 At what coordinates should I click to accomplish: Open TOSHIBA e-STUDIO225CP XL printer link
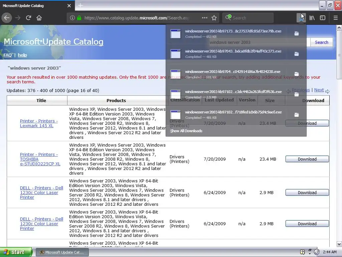tap(40, 159)
